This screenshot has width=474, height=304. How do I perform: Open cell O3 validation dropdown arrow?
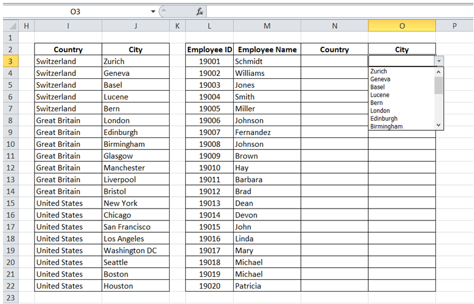(x=439, y=61)
